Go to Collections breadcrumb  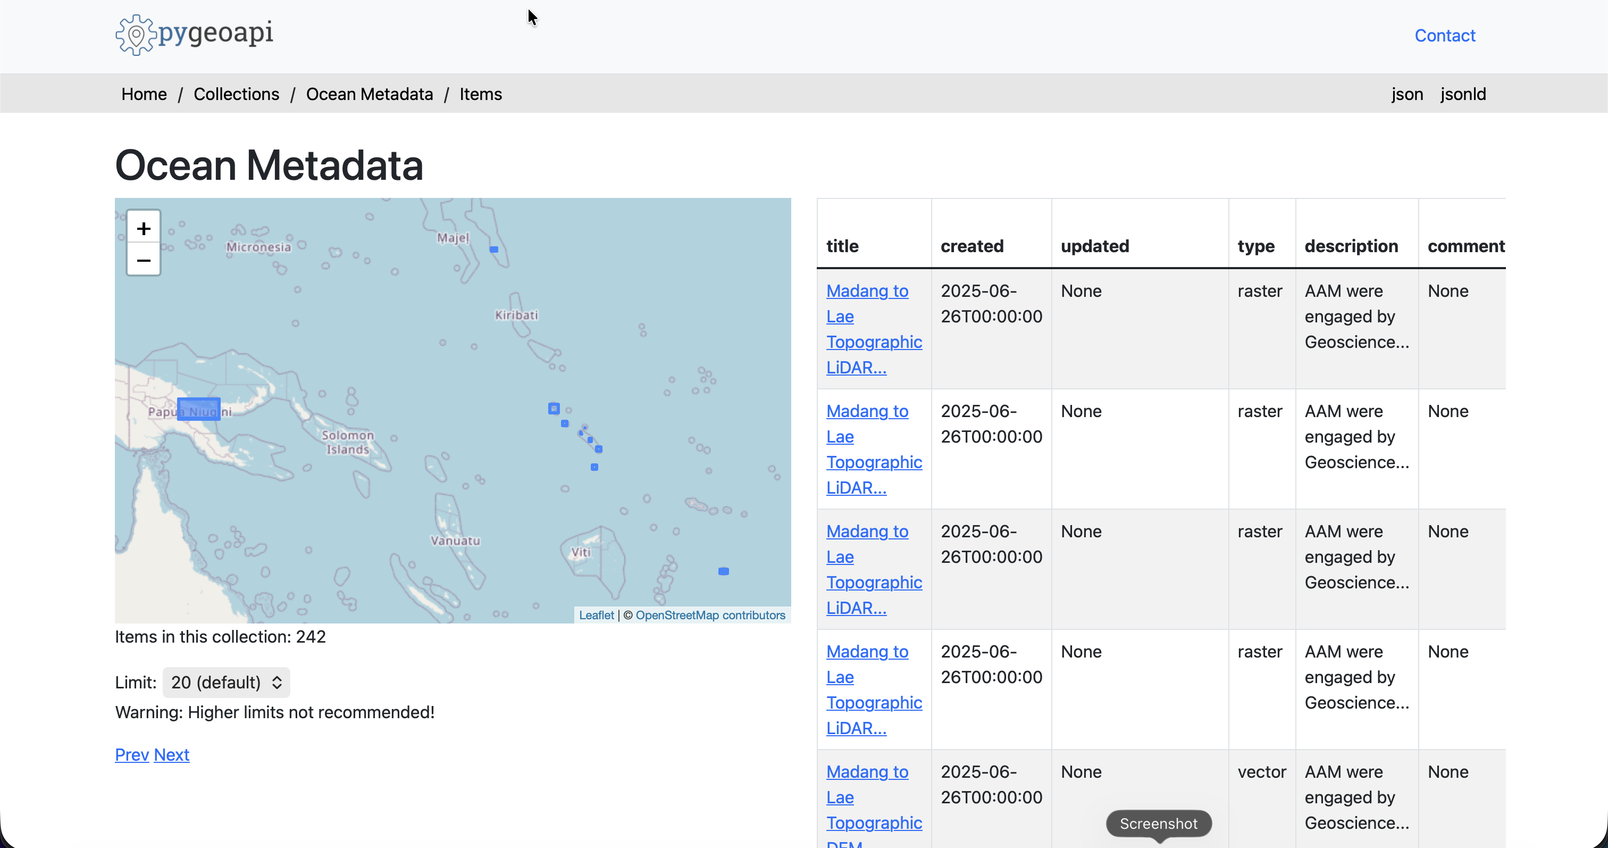pos(236,94)
